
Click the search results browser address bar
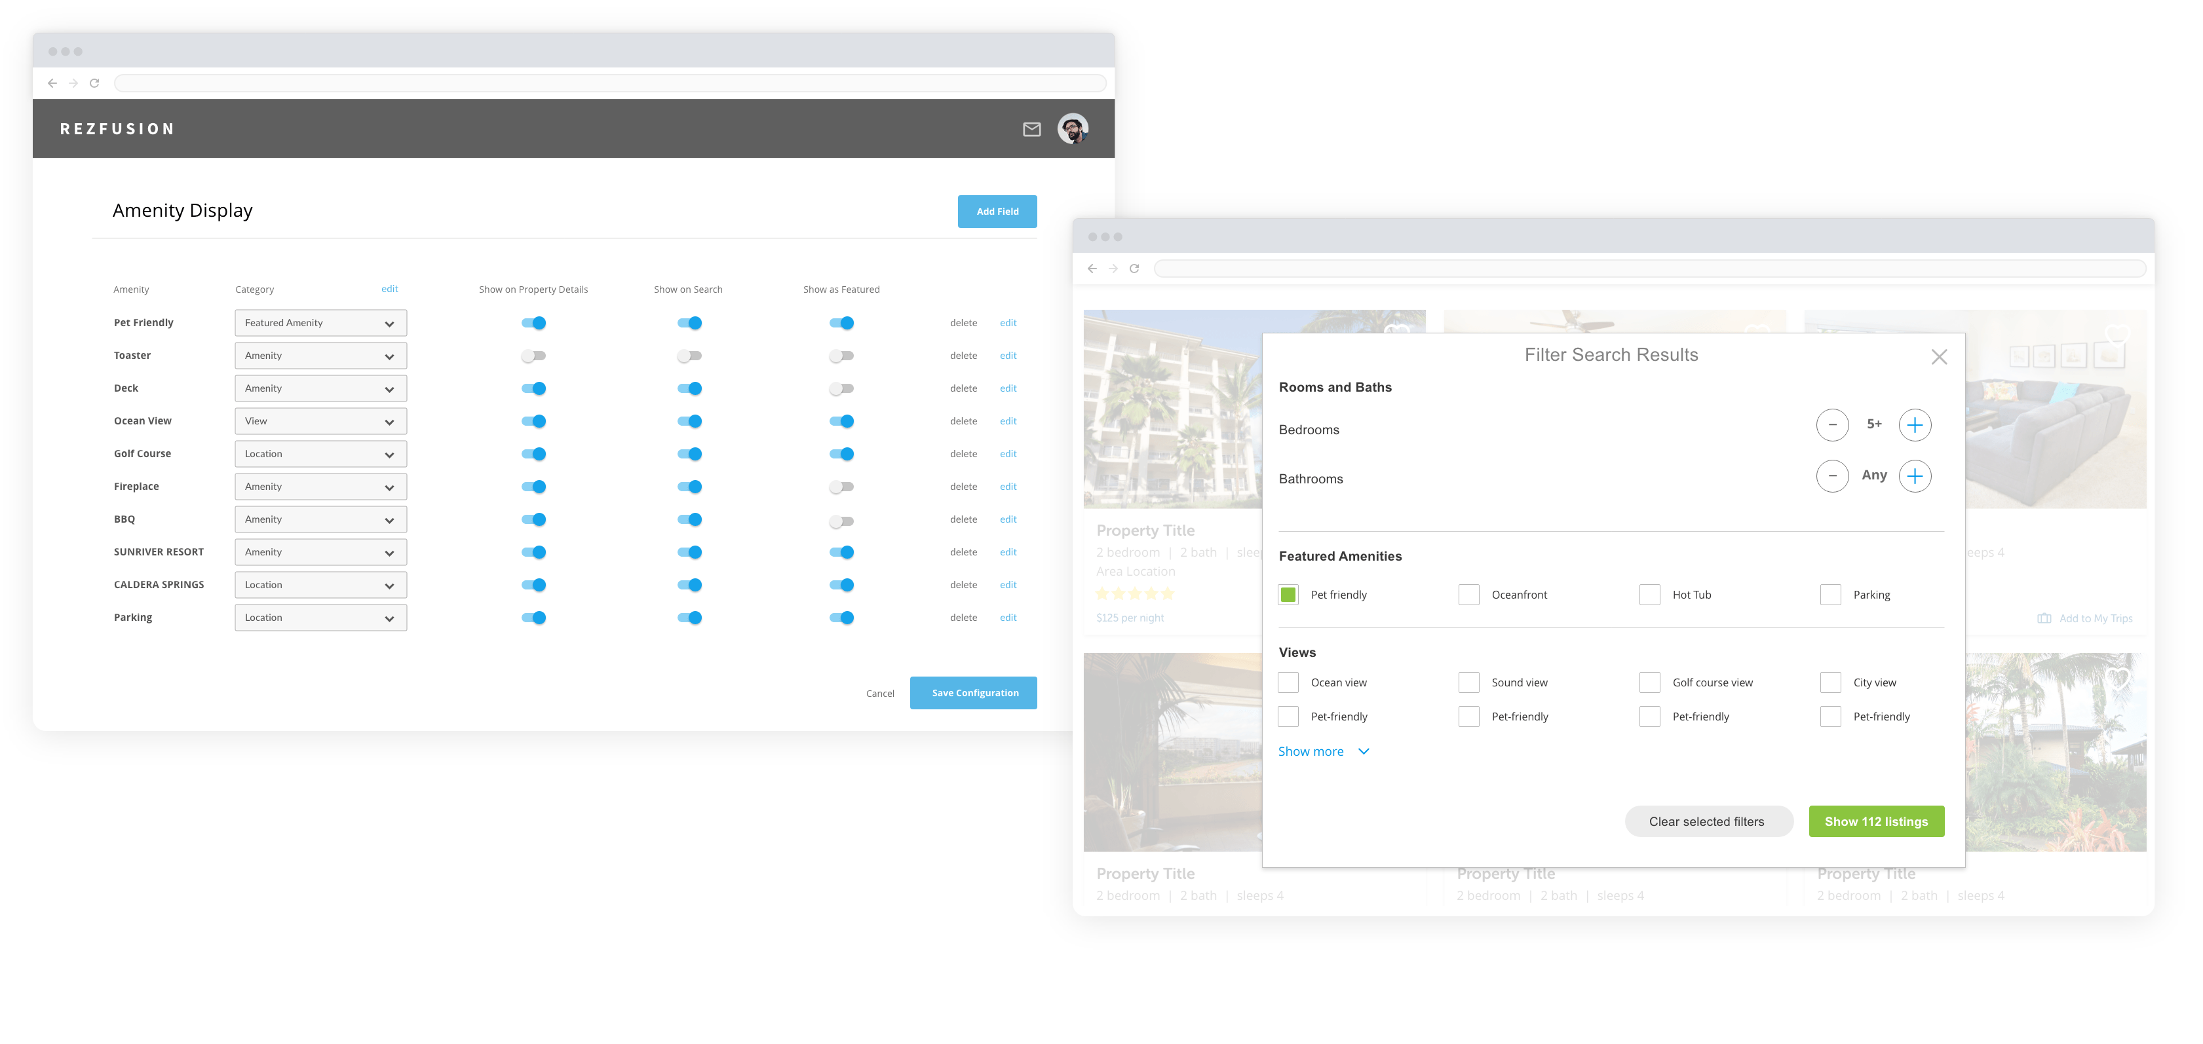[1650, 269]
